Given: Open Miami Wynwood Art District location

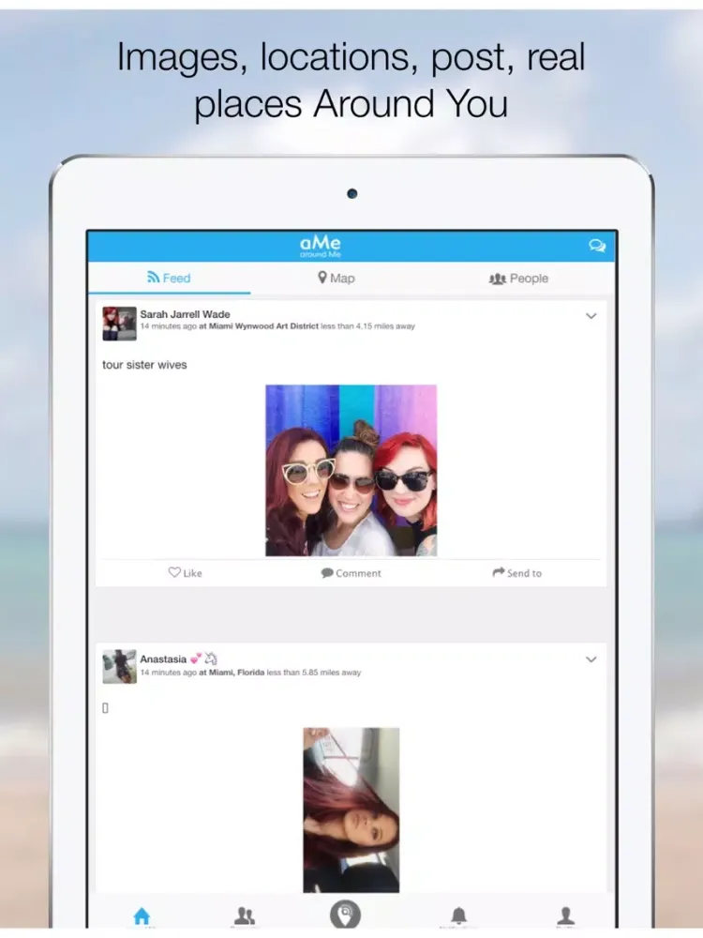Looking at the screenshot, I should [x=263, y=326].
